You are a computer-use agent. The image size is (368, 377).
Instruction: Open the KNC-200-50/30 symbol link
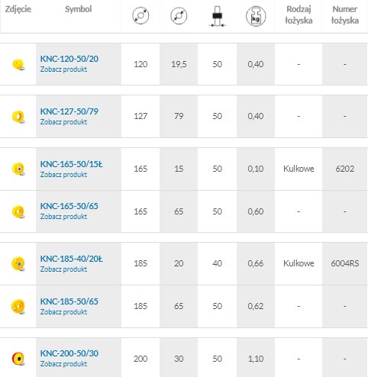click(x=69, y=353)
